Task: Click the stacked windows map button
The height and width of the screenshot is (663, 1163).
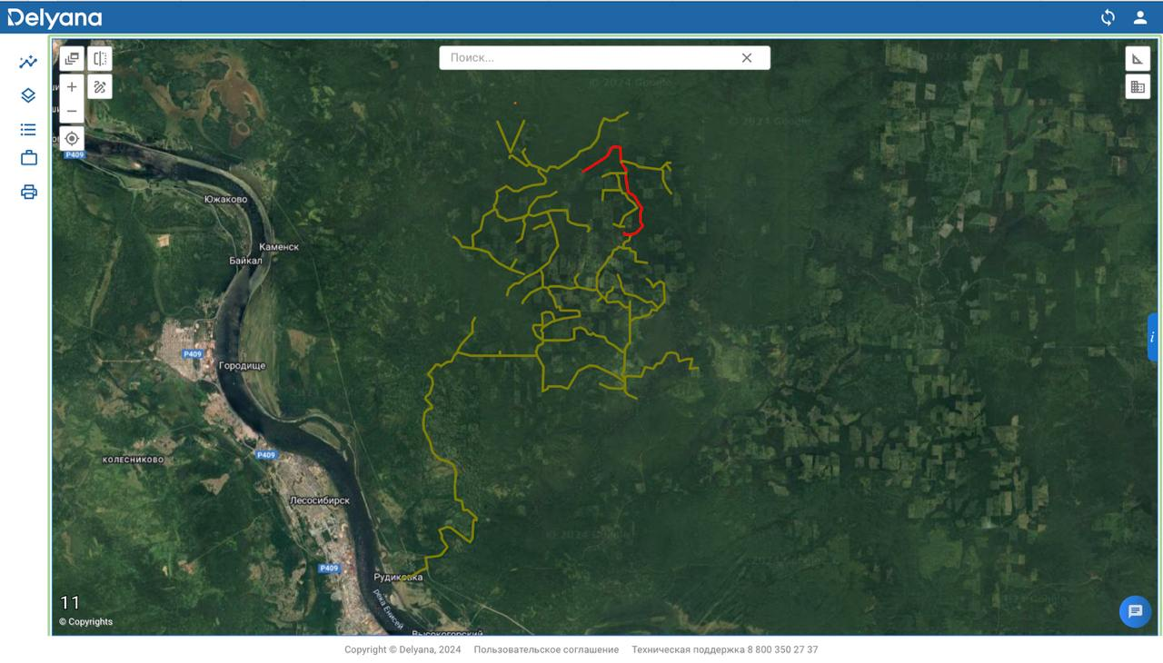Action: 72,59
